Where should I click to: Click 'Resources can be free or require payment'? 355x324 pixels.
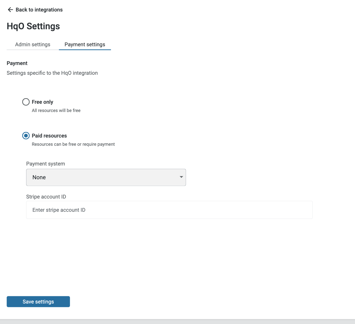[73, 144]
